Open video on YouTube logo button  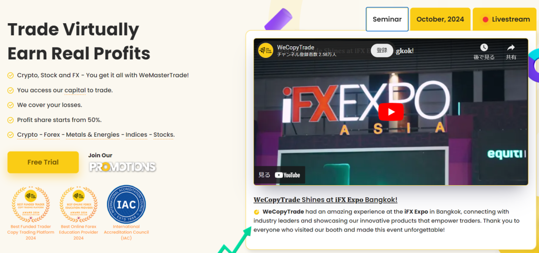287,175
